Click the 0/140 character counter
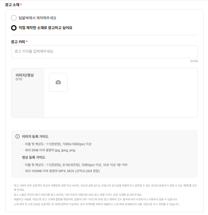This screenshot has width=208, height=215. point(194,61)
